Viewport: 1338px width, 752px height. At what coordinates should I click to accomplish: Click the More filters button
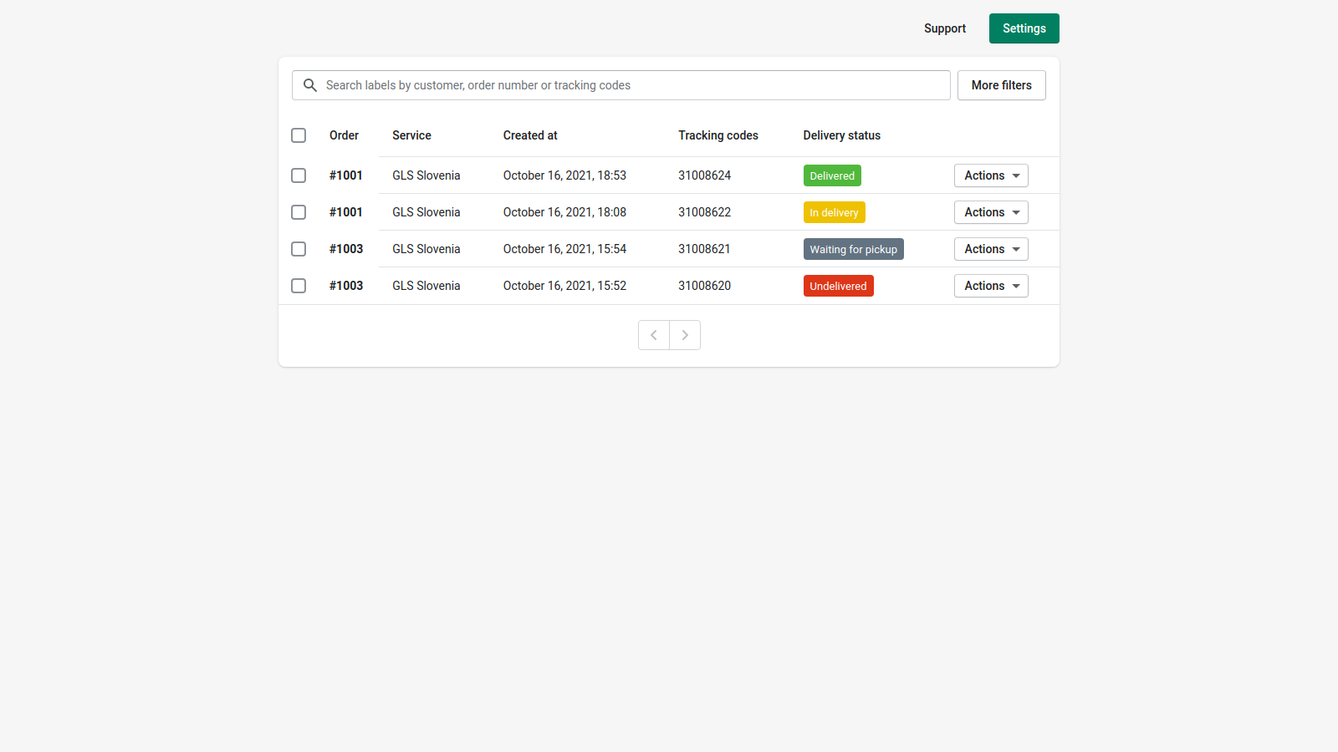click(1001, 84)
